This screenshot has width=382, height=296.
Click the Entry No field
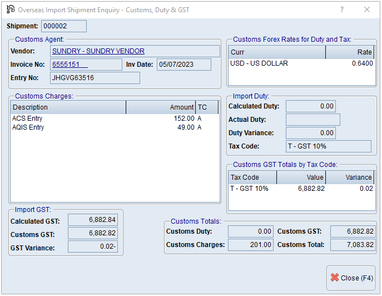(95, 78)
